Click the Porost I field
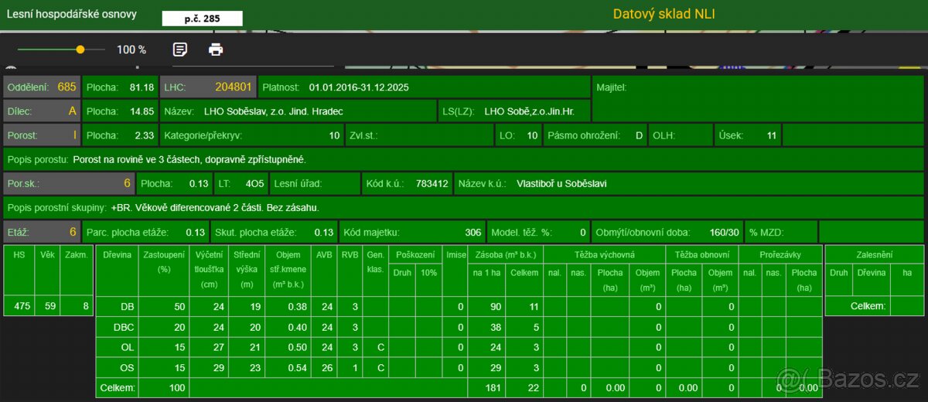This screenshot has height=402, width=928. coord(42,135)
